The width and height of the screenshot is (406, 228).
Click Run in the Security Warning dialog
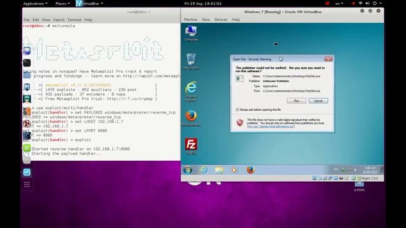296,101
